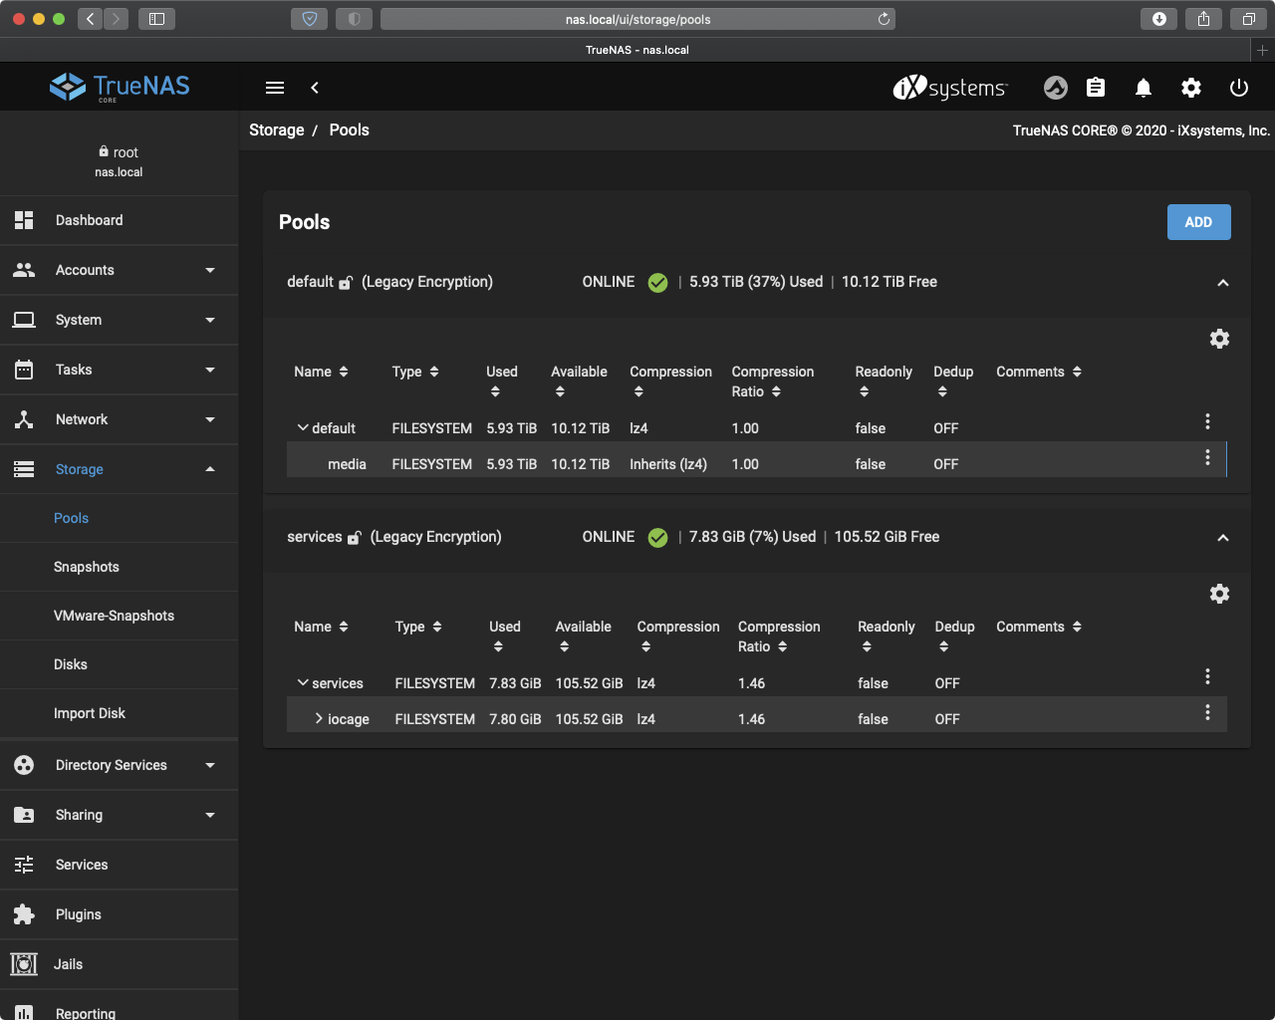
Task: Reload page via address bar icon
Action: [884, 19]
